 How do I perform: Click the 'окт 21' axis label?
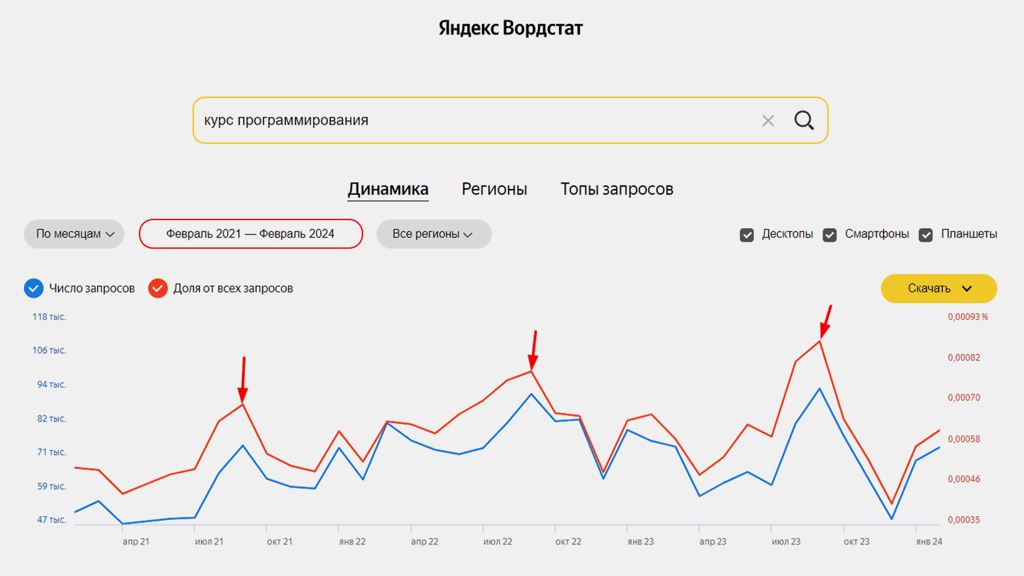[x=280, y=541]
